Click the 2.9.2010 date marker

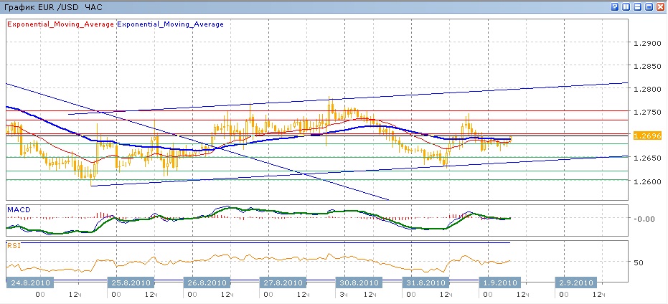575,282
